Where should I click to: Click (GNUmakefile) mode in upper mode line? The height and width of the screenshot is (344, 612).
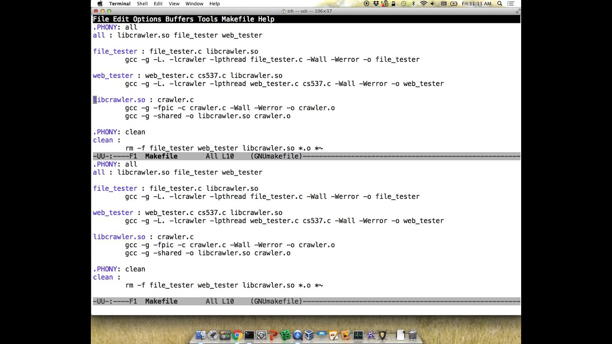pyautogui.click(x=276, y=156)
